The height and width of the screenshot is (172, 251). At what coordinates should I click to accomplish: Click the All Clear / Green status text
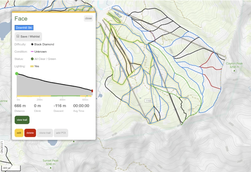coord(45,59)
